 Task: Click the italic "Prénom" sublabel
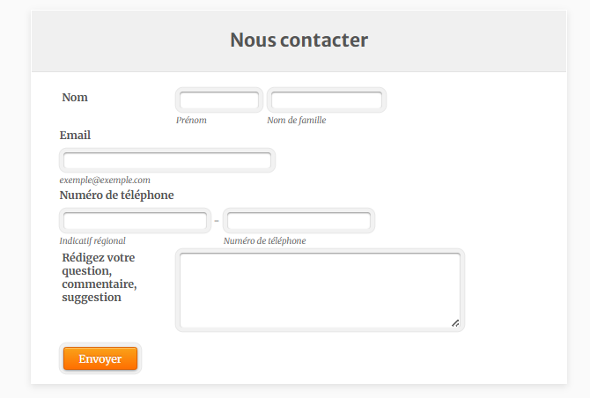(191, 120)
